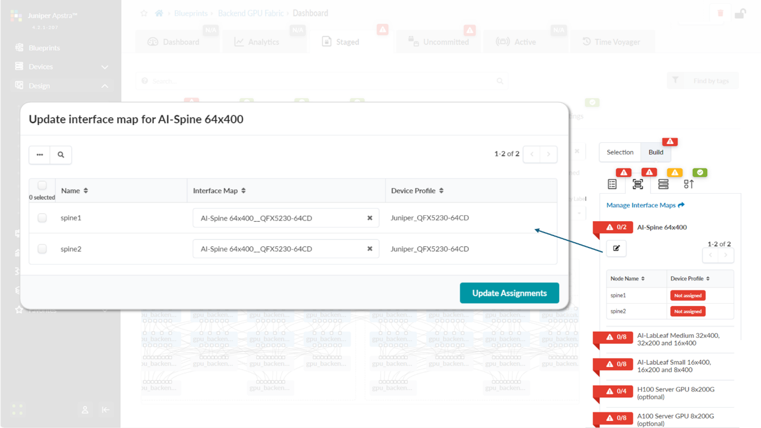This screenshot has width=761, height=428.
Task: Click the Update Assignments button
Action: (x=510, y=293)
